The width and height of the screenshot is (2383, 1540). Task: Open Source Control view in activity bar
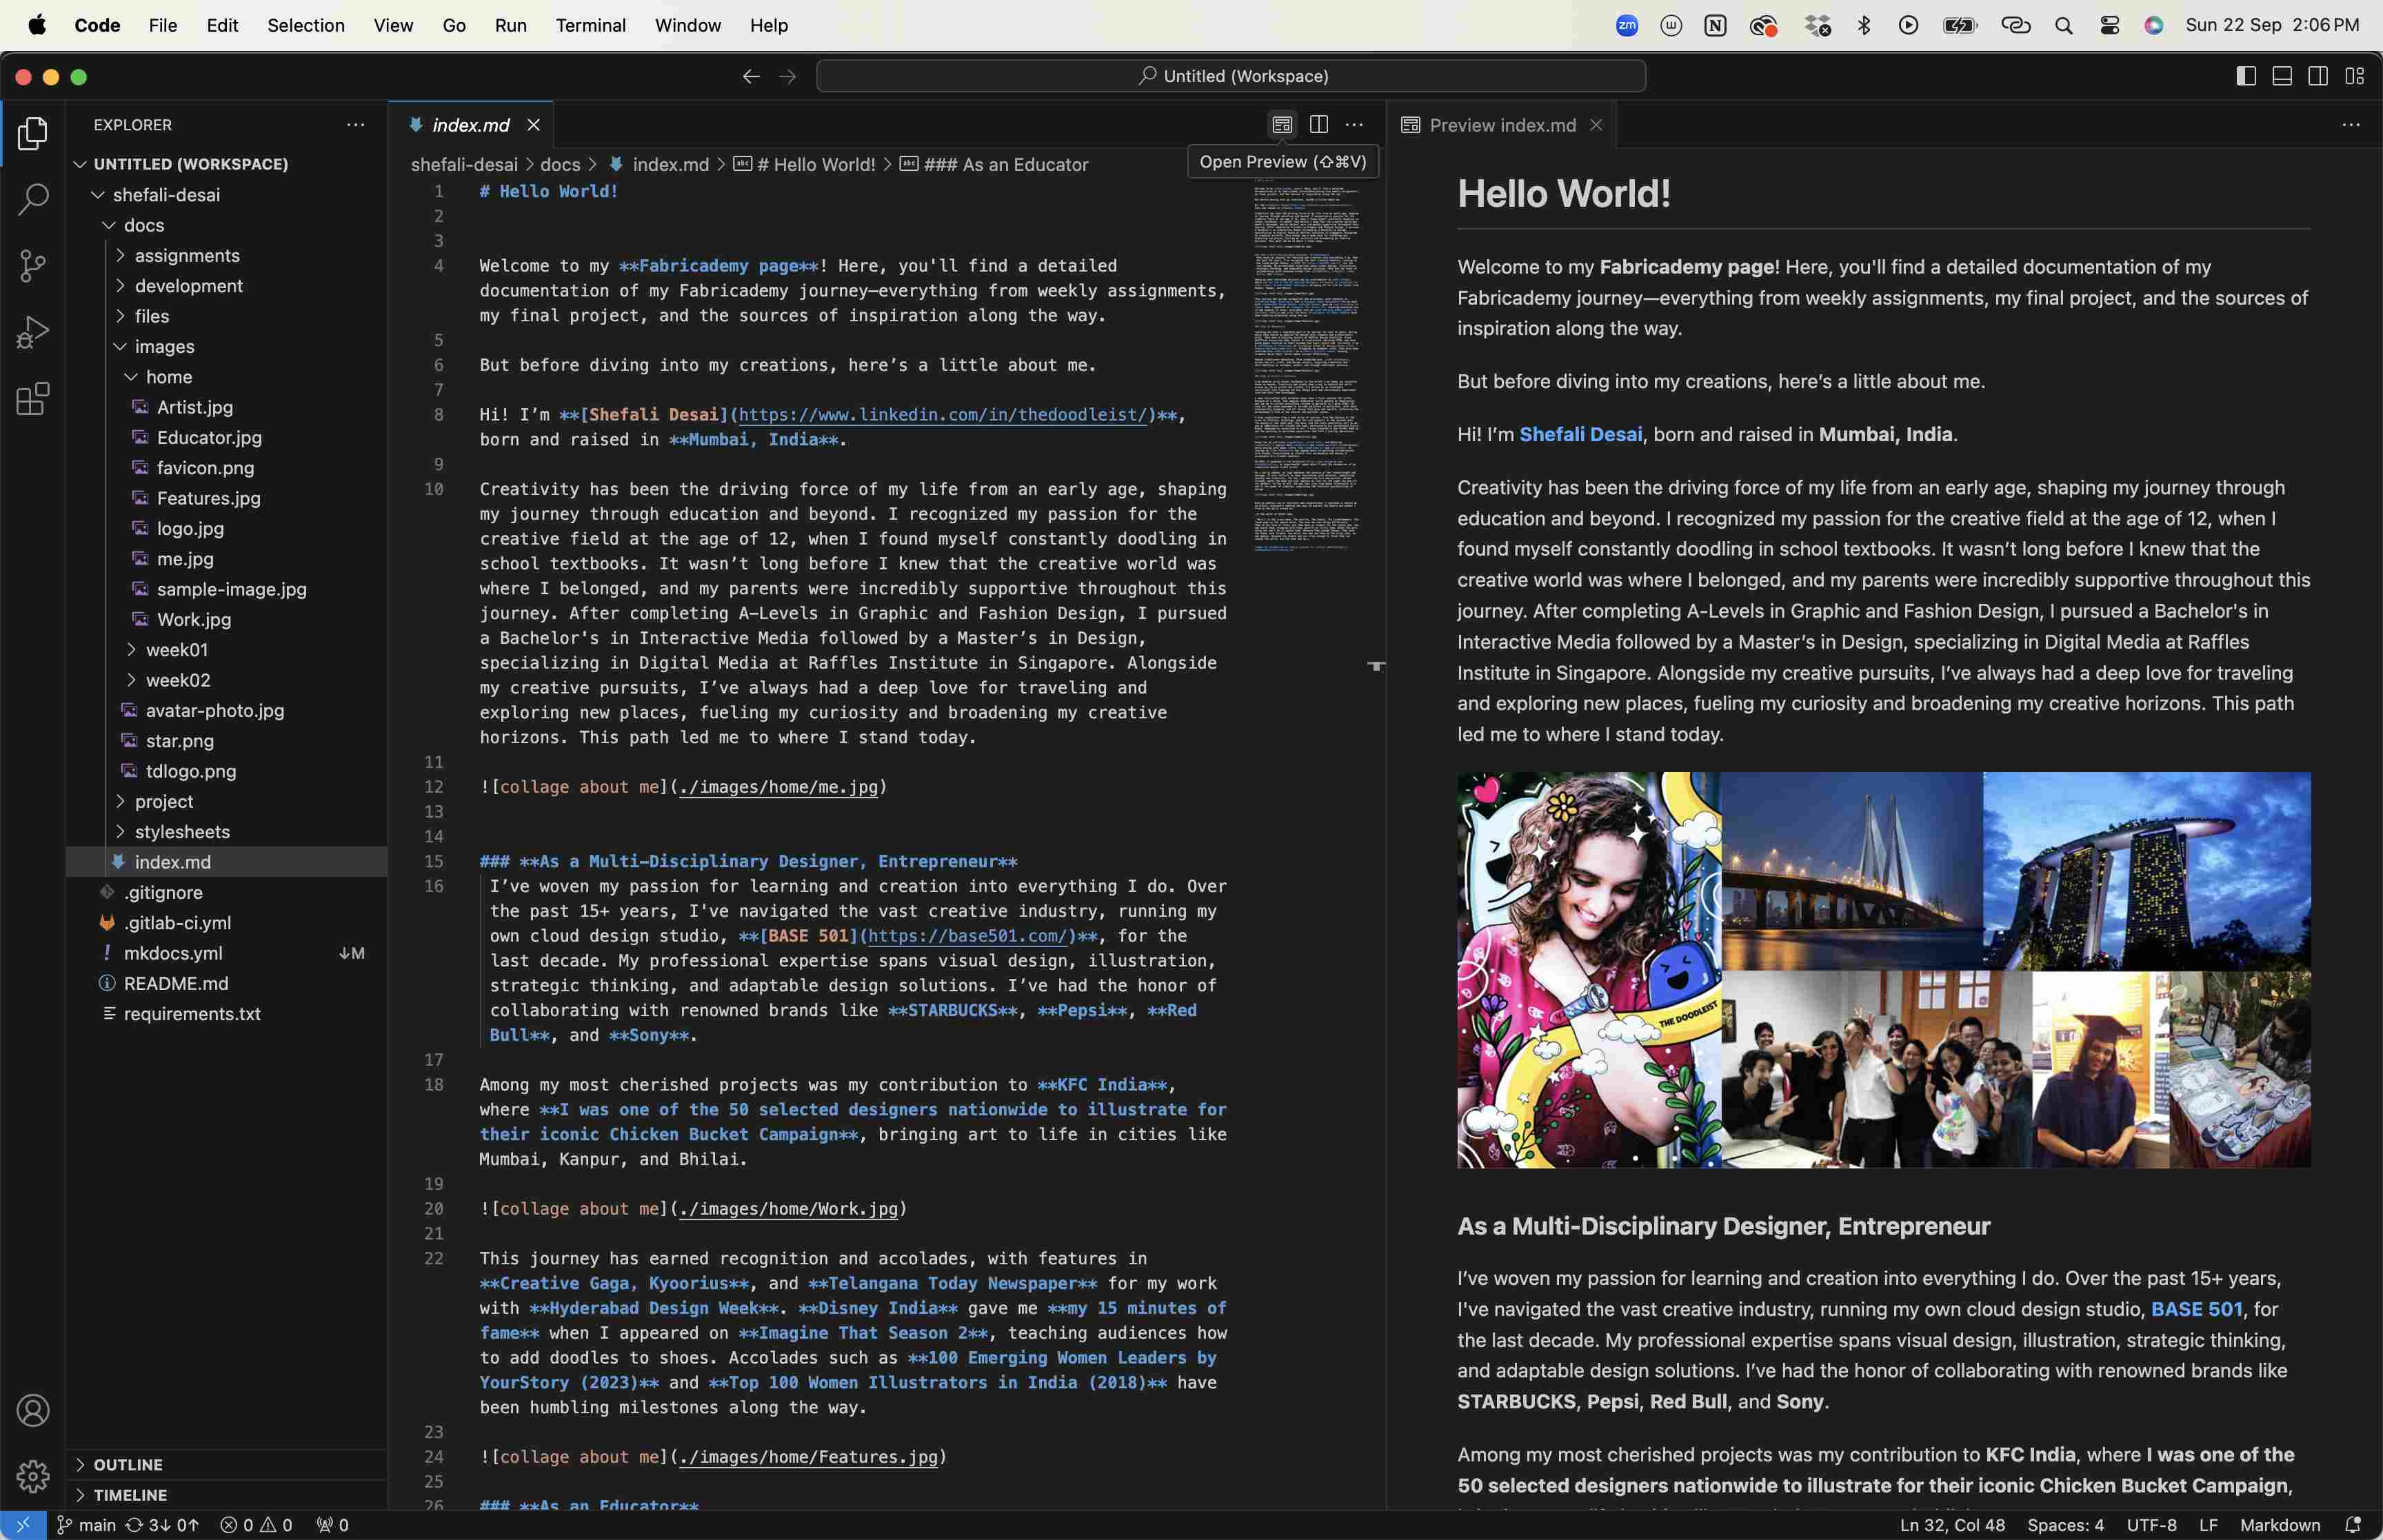(33, 266)
